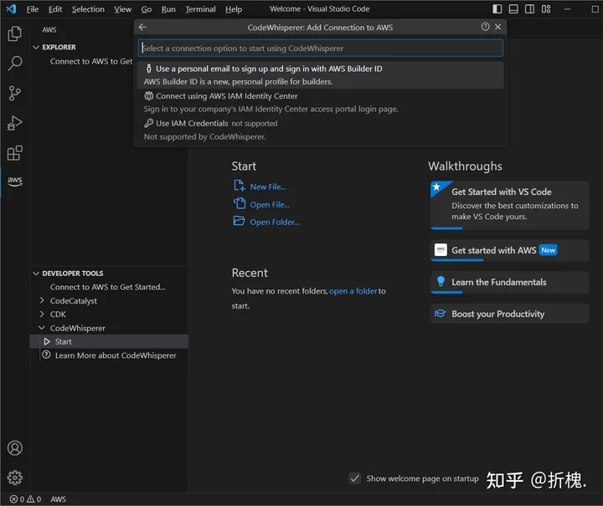Select the AWS Toolkit sidebar icon
The width and height of the screenshot is (603, 506).
click(x=14, y=181)
